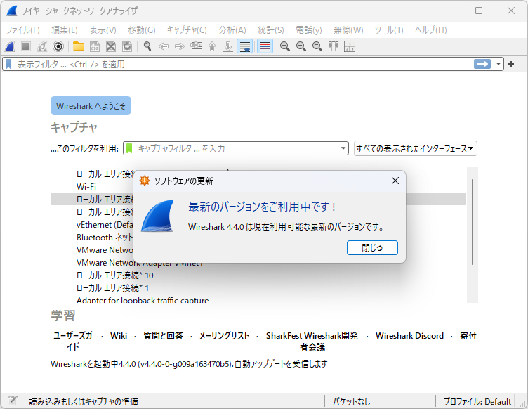
Task: Click the find packet magnifier icon
Action: (147, 46)
